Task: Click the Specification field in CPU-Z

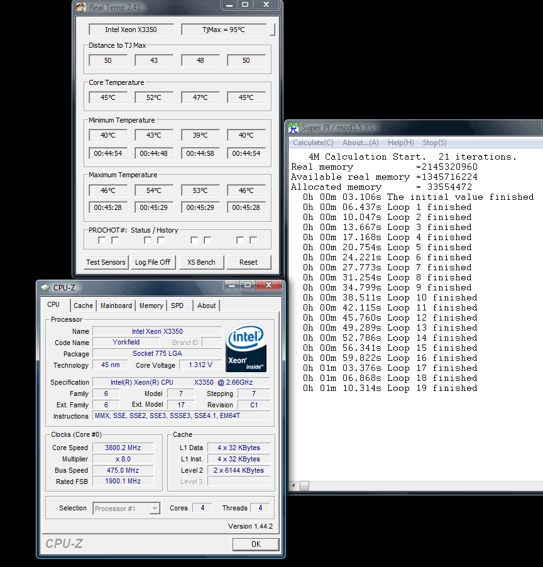Action: pyautogui.click(x=182, y=382)
